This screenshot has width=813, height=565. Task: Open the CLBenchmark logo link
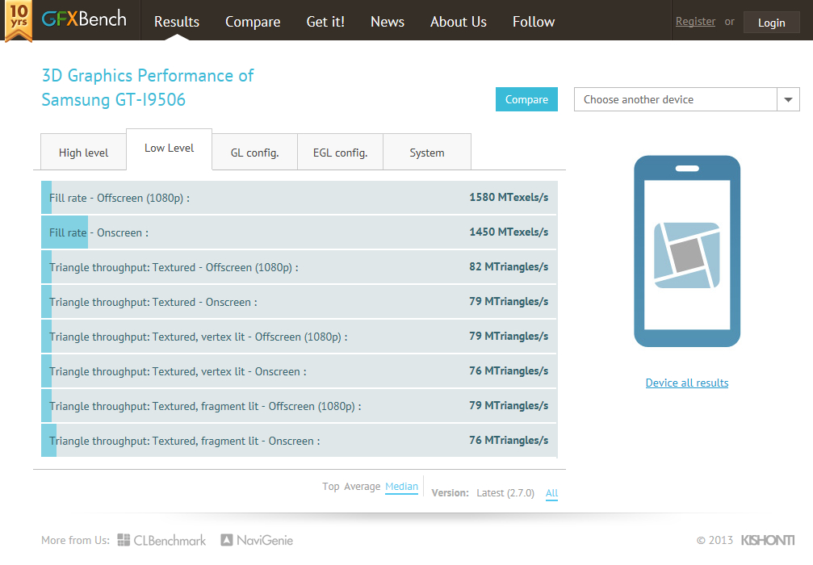(x=161, y=540)
